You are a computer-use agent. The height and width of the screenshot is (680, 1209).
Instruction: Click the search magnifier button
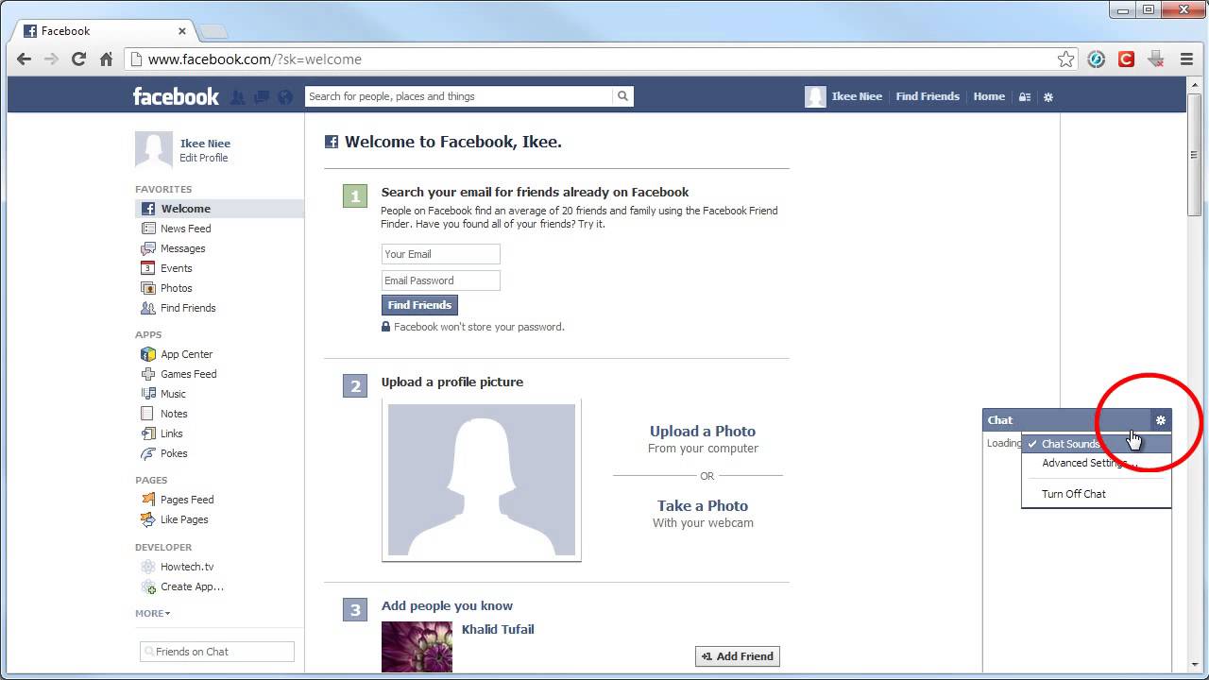[622, 96]
